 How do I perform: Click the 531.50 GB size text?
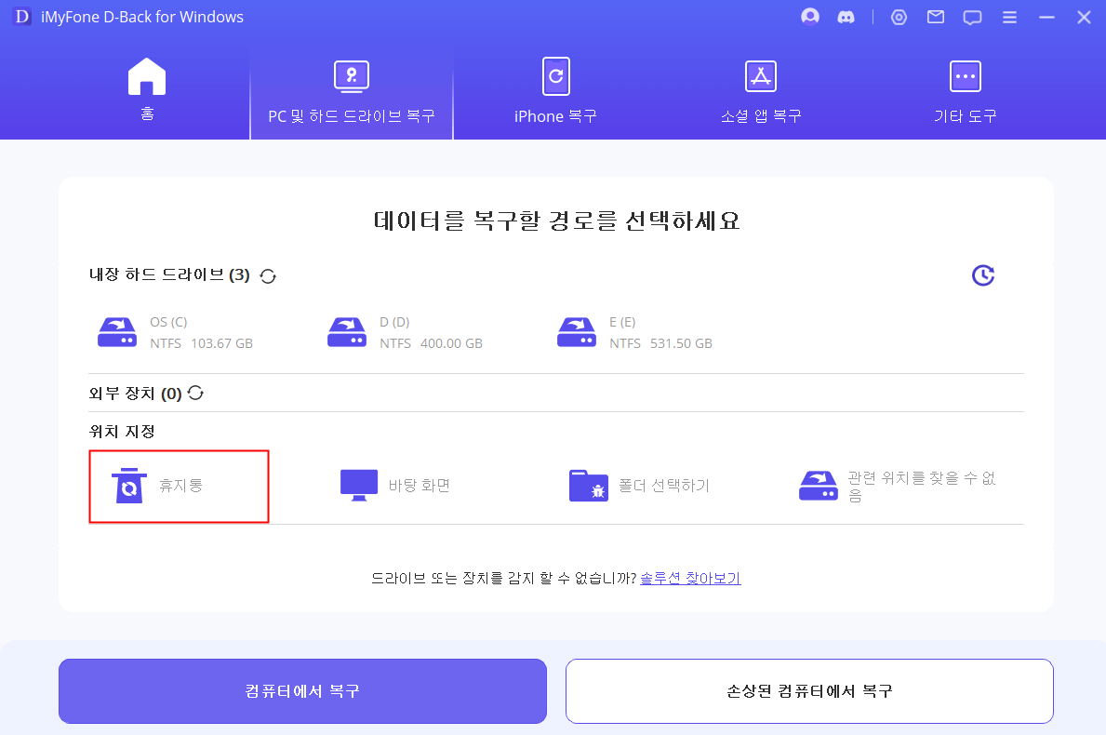coord(682,343)
